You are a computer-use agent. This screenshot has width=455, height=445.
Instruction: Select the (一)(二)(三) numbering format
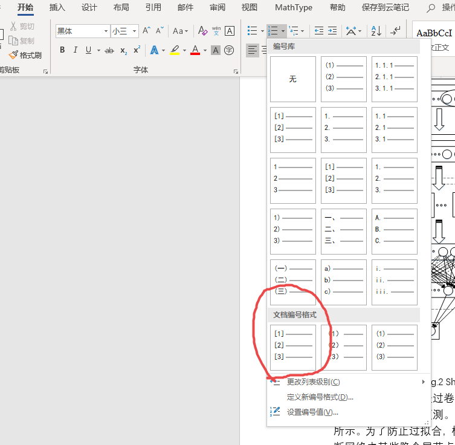[x=293, y=282]
